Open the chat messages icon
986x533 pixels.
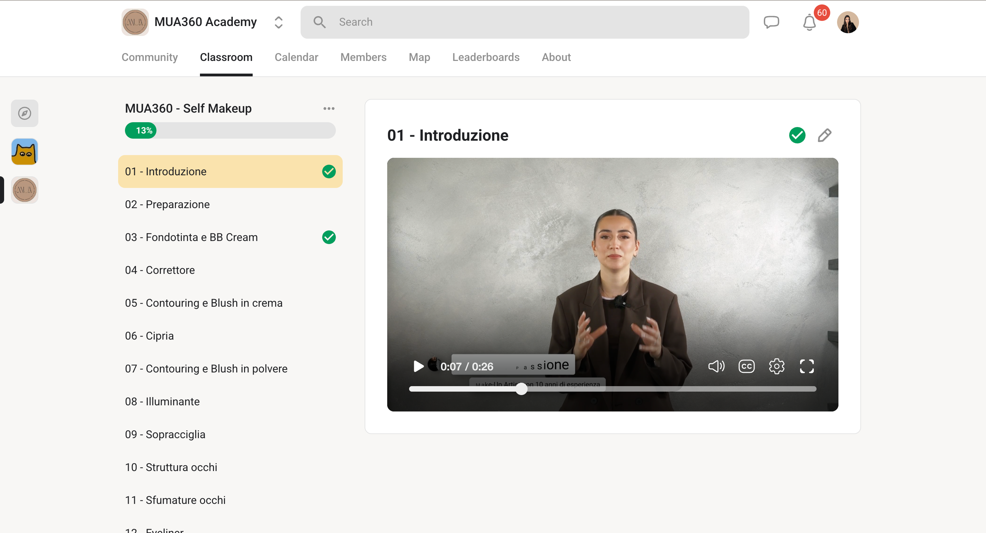point(771,22)
